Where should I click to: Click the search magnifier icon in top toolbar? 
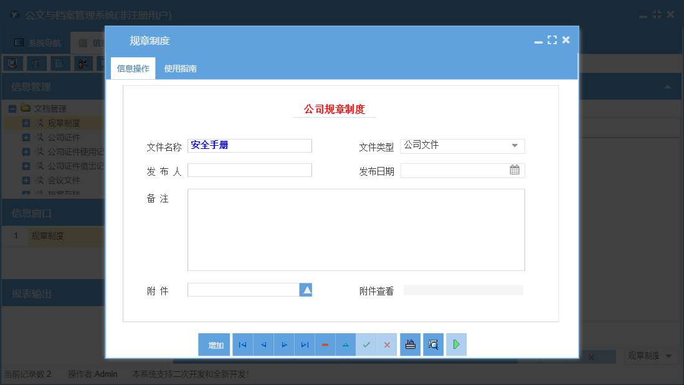click(13, 63)
